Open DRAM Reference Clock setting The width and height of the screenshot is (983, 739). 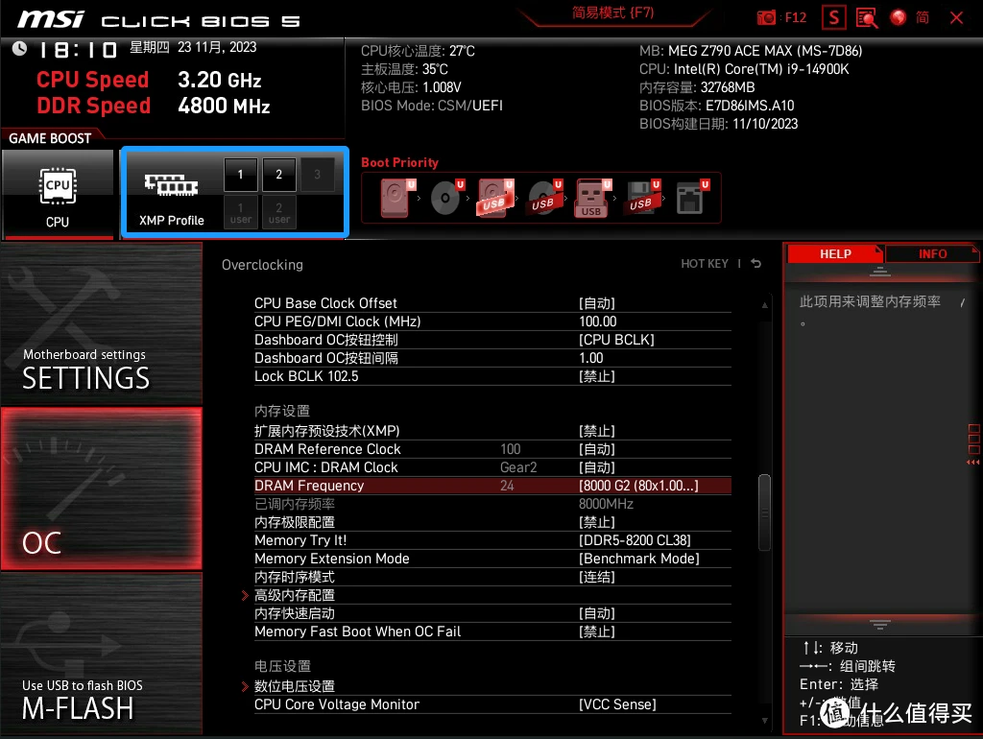(x=492, y=449)
